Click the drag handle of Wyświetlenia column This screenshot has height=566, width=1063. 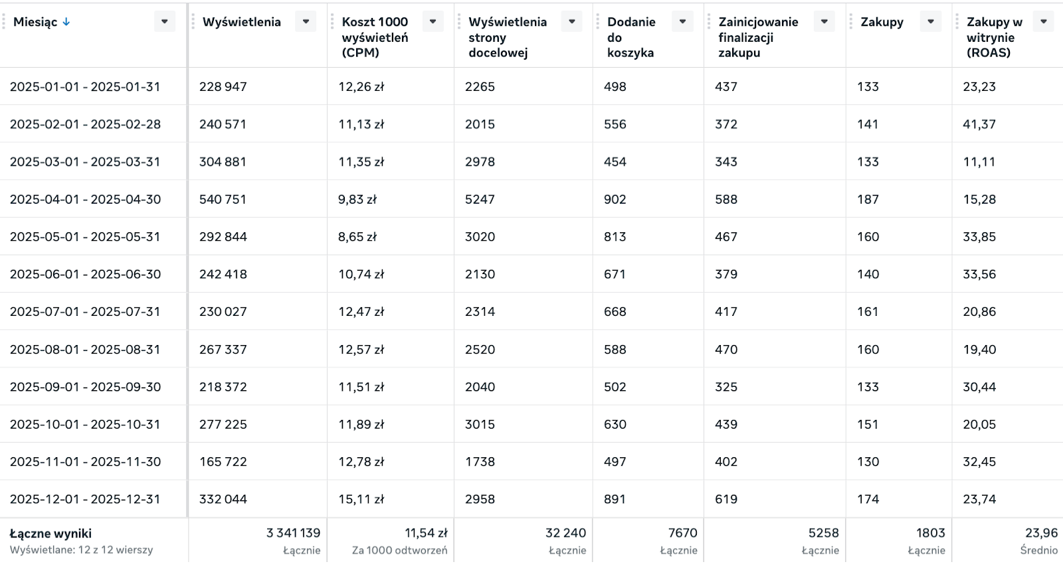[193, 22]
